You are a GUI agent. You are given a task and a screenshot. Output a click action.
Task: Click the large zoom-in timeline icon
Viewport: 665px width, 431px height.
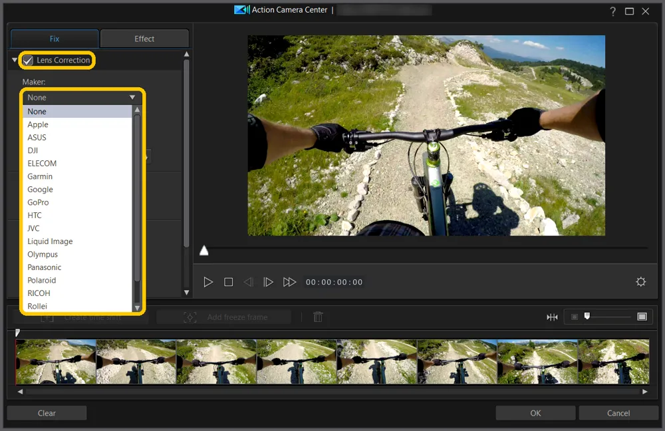(642, 317)
